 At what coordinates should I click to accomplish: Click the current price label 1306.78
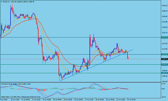click(x=164, y=59)
